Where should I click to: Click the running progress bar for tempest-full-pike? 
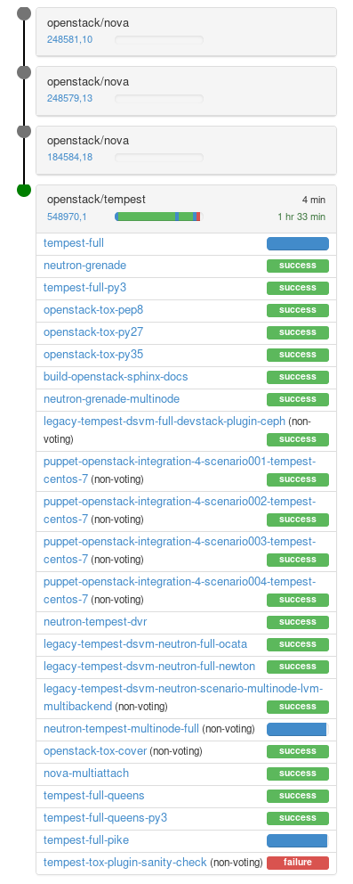tap(297, 840)
